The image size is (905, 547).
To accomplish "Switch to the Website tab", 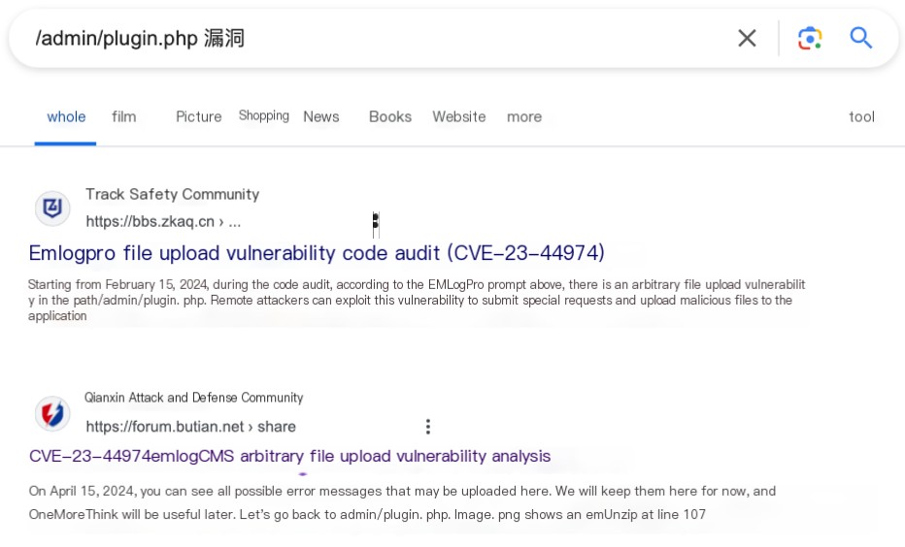I will click(459, 117).
